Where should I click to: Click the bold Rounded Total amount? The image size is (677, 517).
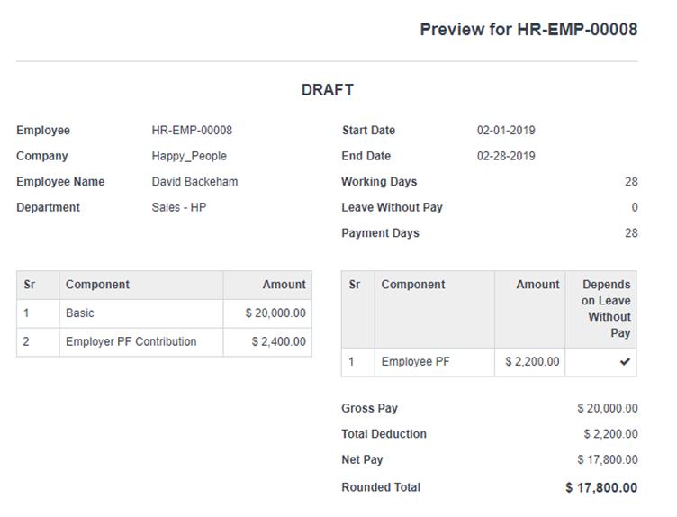tap(600, 487)
